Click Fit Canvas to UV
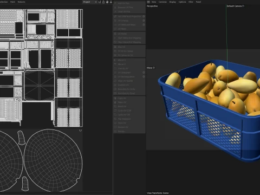This screenshot has width=260, height=195. pyautogui.click(x=129, y=55)
